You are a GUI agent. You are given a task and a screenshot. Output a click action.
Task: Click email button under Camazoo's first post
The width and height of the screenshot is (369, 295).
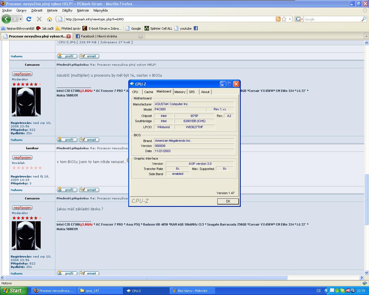pyautogui.click(x=89, y=140)
